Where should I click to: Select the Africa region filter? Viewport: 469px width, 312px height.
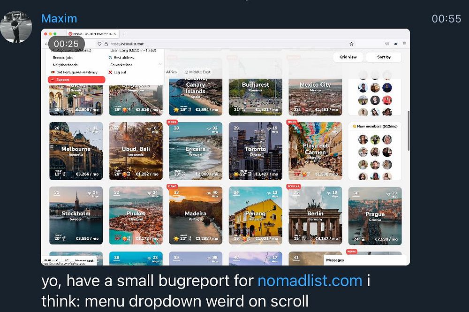click(x=171, y=72)
